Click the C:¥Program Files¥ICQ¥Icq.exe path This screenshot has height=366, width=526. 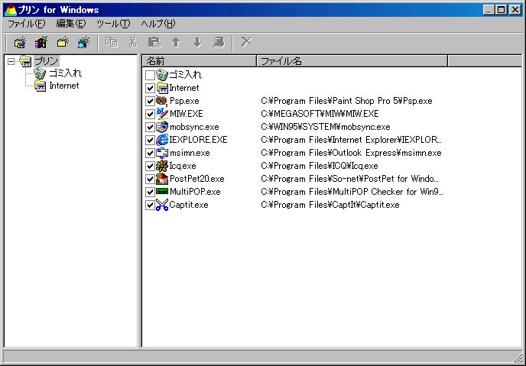(320, 166)
